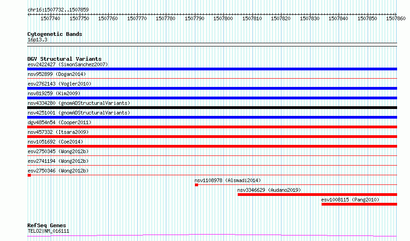
Task: Click the blue bar under esv2422427
Action: pos(212,69)
